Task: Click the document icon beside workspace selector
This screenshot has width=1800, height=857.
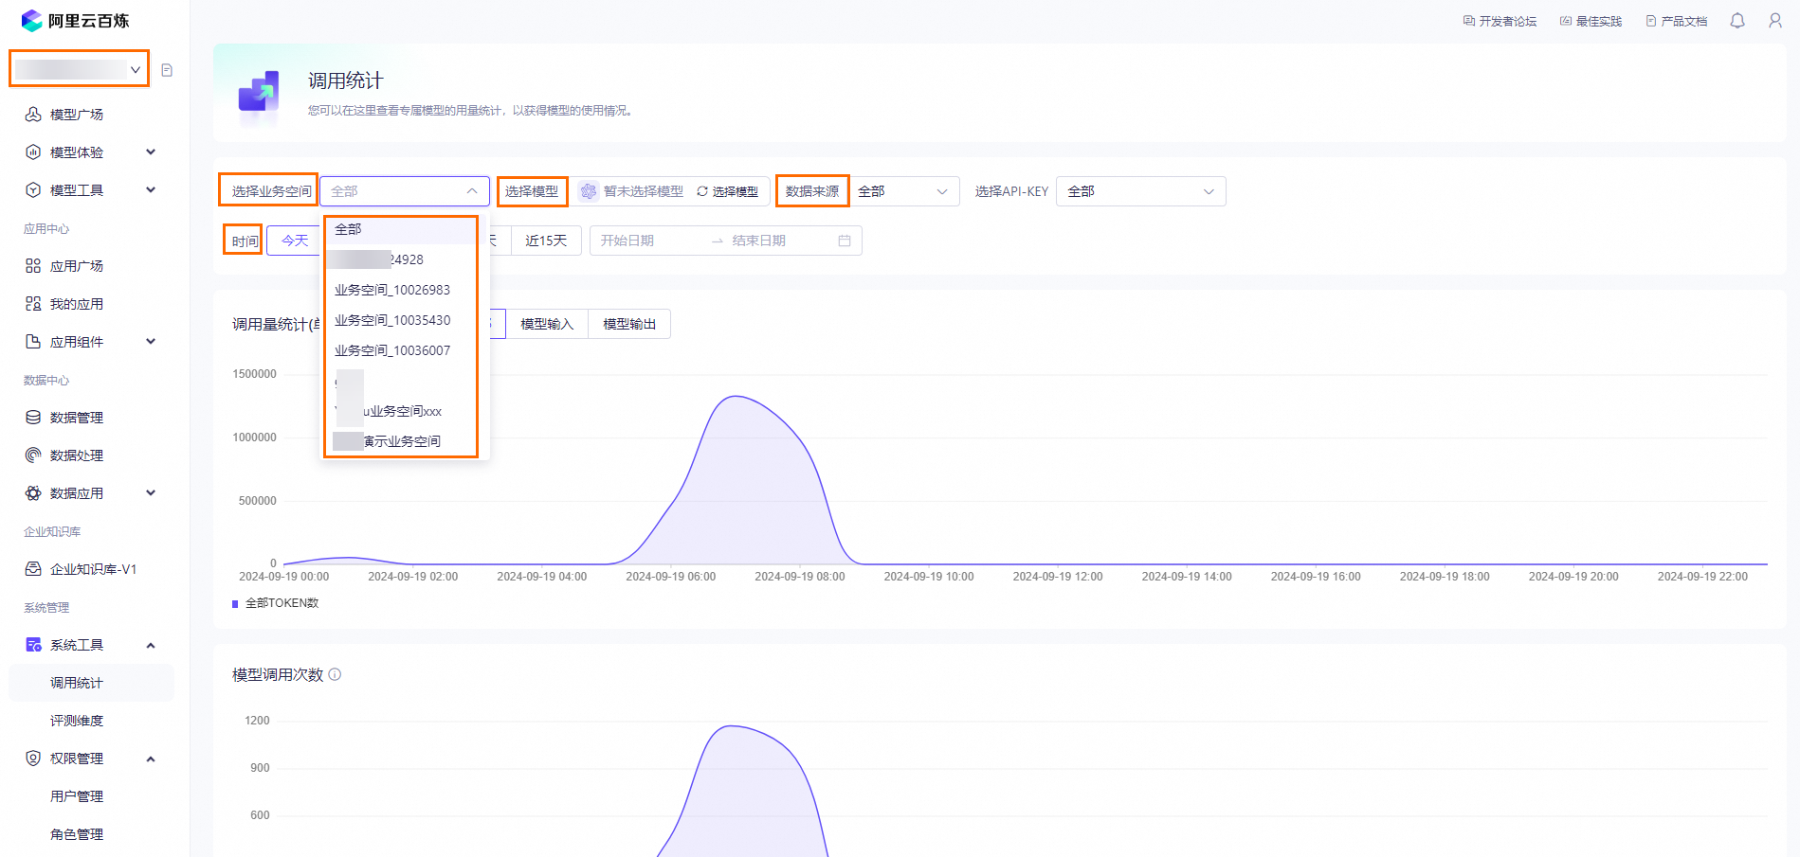Action: click(167, 70)
